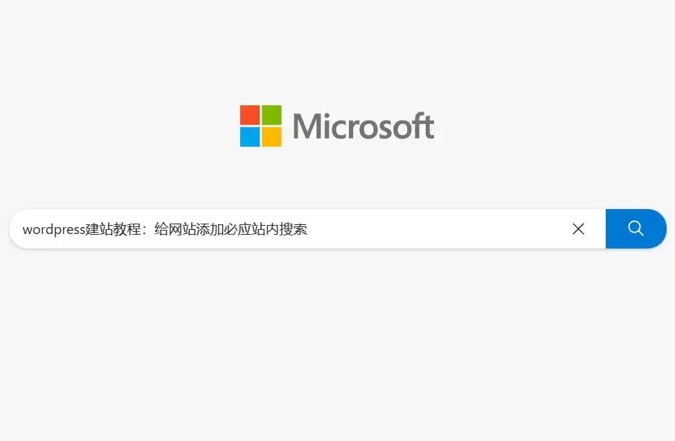Click the "必应" characters in the search query
The width and height of the screenshot is (675, 441).
237,229
